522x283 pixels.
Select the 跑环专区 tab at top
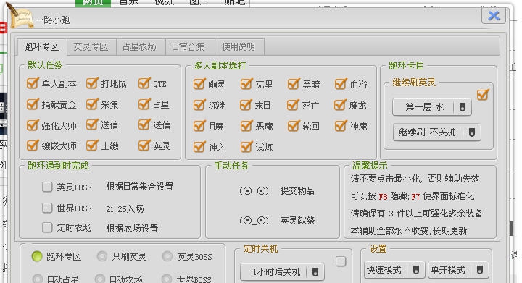click(x=42, y=47)
